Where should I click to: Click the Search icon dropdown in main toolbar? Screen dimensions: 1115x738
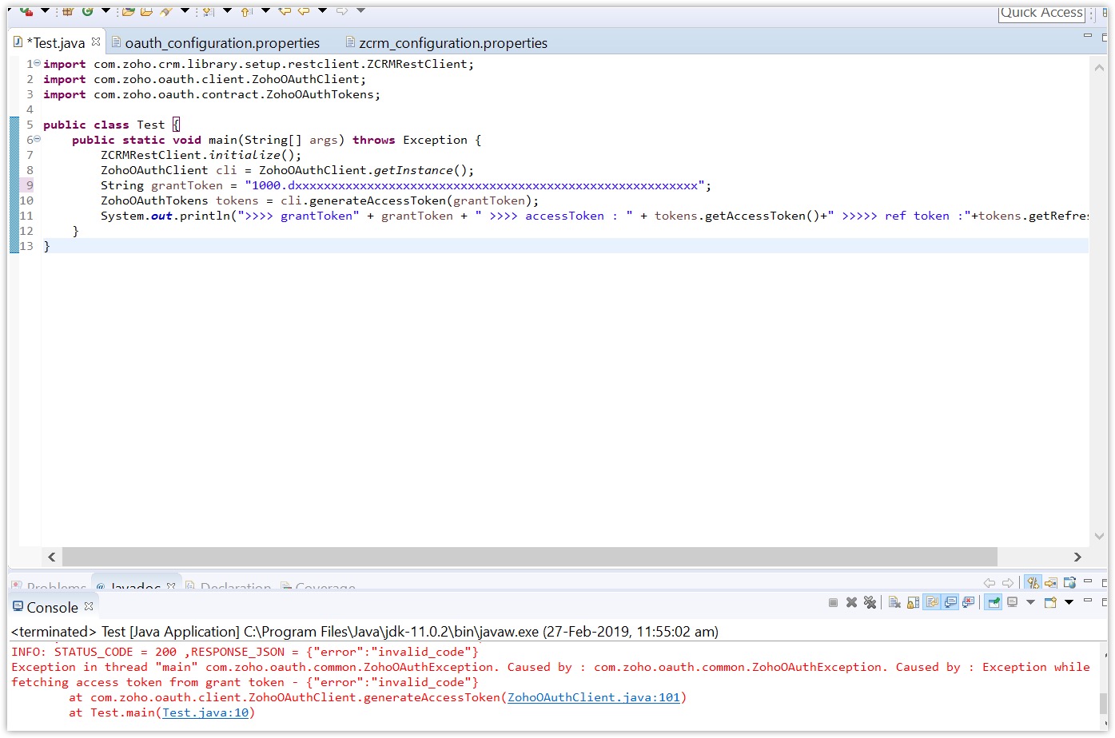(x=185, y=10)
